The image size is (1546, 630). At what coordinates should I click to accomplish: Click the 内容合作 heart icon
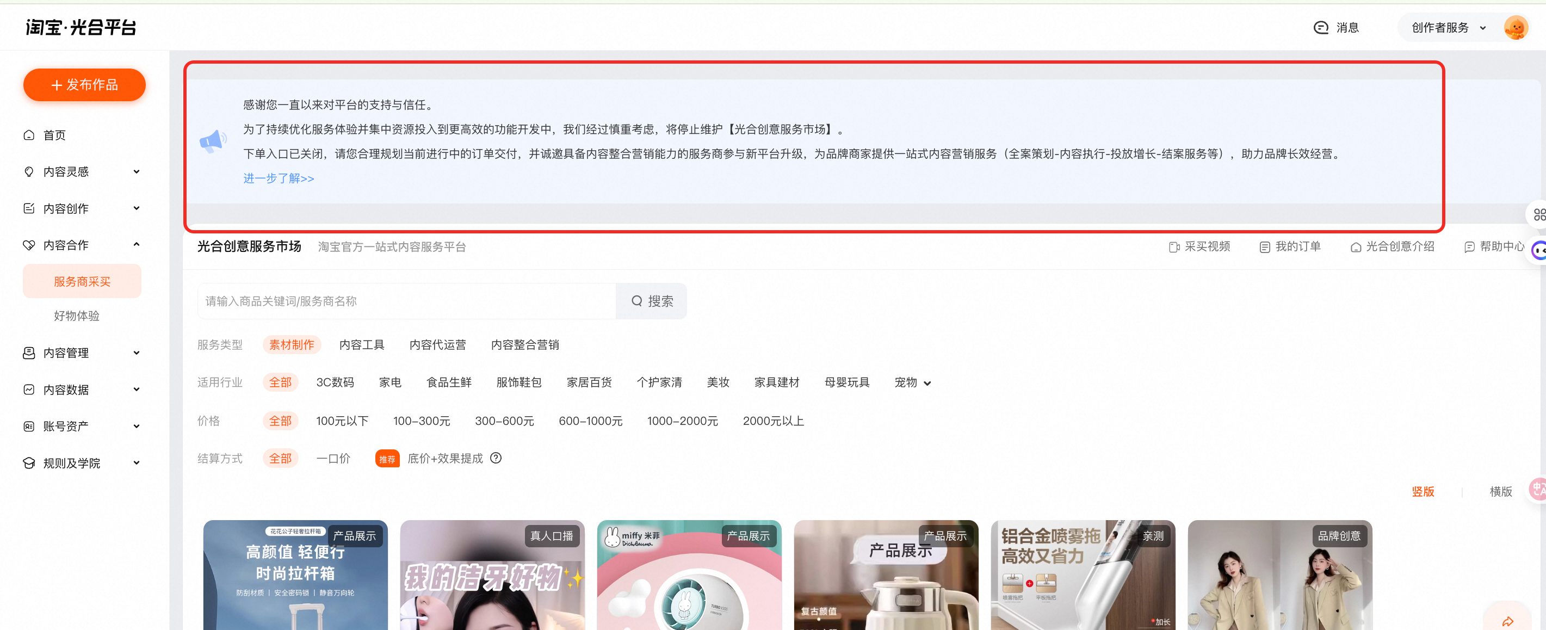coord(29,245)
